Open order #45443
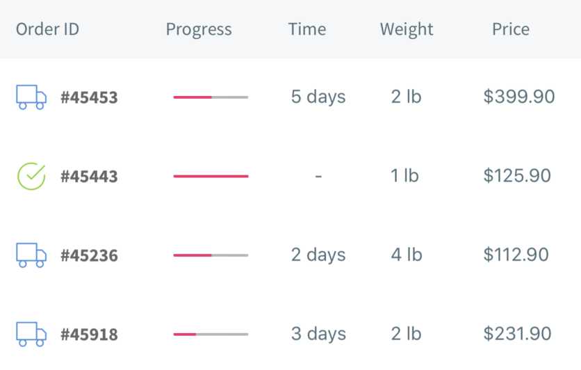The width and height of the screenshot is (581, 370). coord(89,177)
